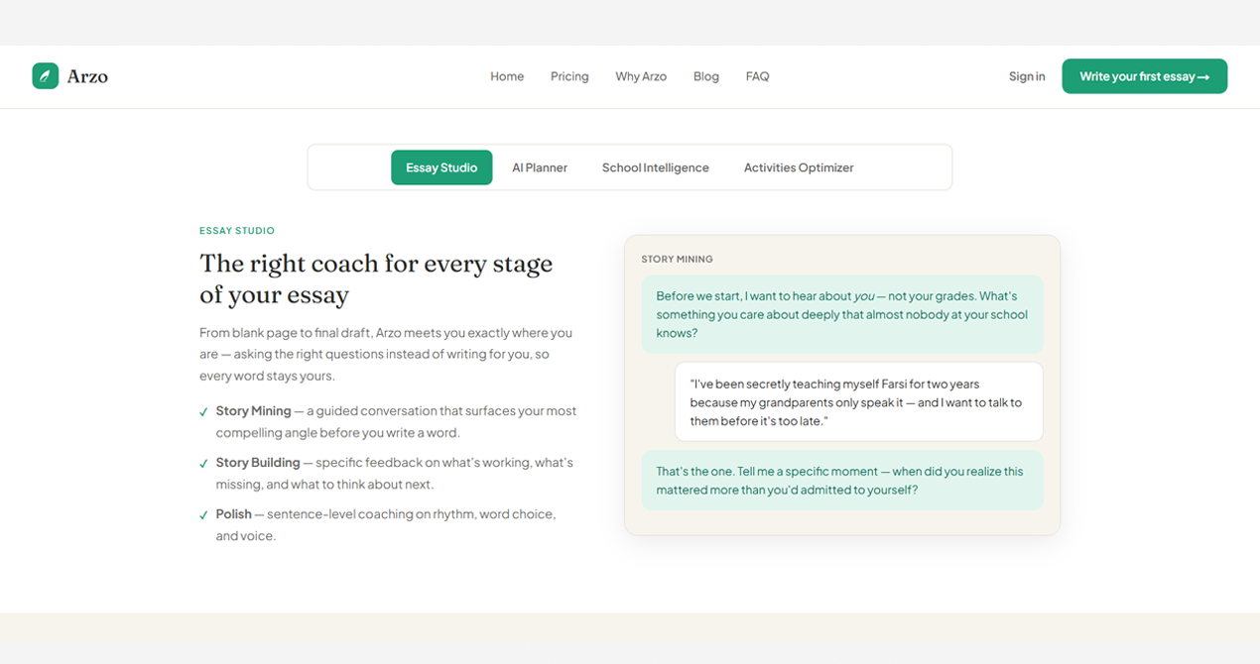Click the chat bubble starting 'Before we start'

[842, 314]
